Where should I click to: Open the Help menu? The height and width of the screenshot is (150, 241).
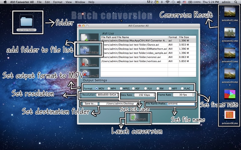click(x=91, y=2)
